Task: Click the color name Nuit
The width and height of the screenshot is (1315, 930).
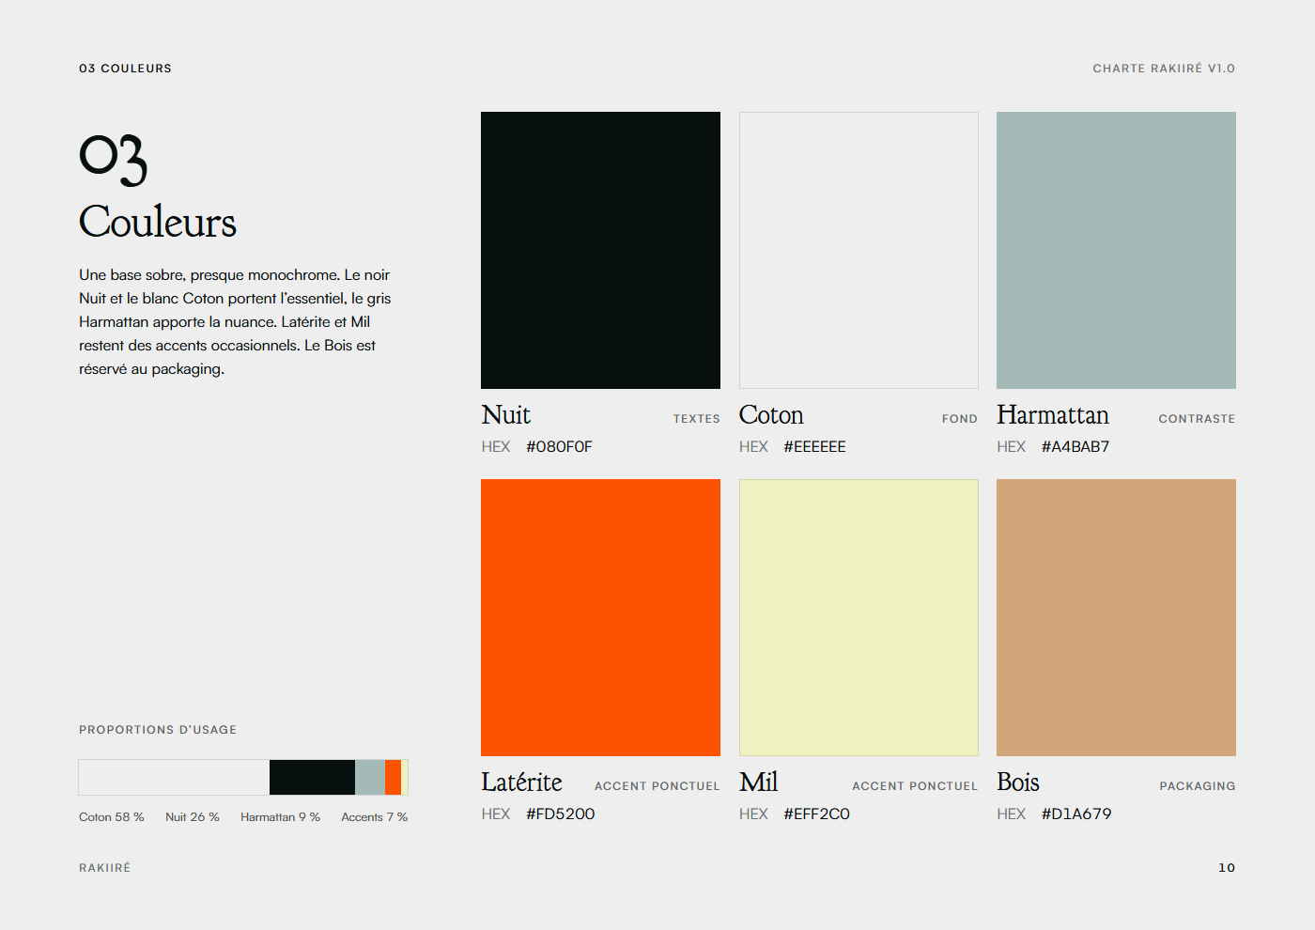Action: coord(506,415)
